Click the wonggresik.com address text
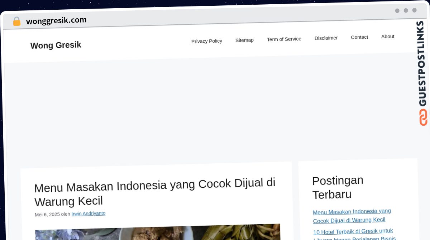The height and width of the screenshot is (240, 430). 56,20
